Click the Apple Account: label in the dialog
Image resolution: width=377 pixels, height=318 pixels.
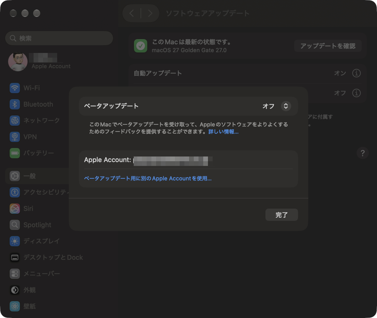(108, 160)
